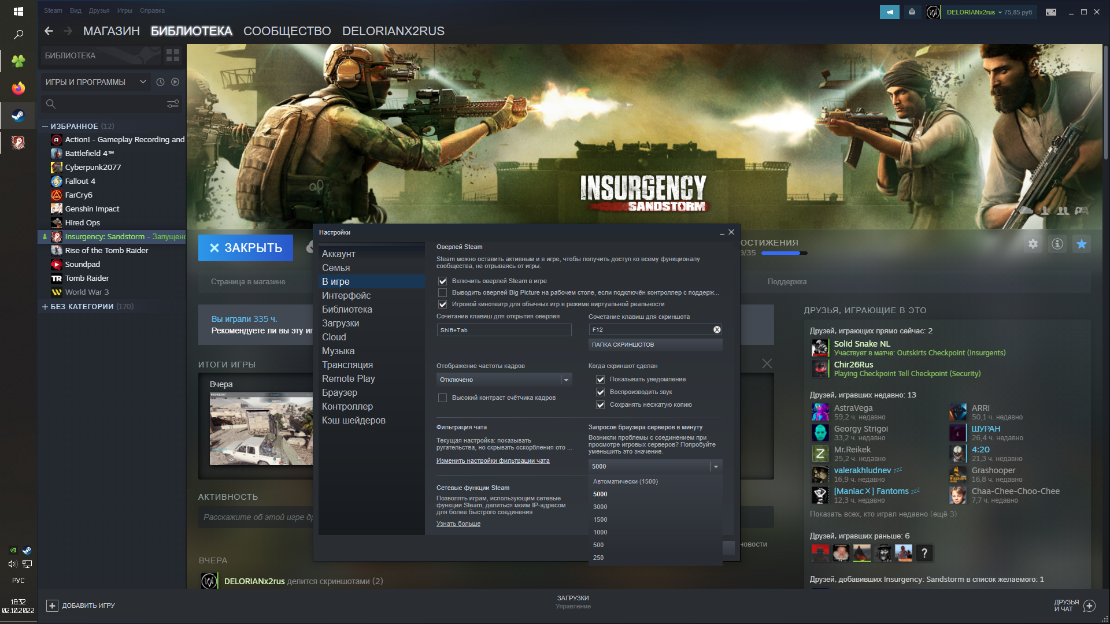Select 3000 pings per minute option
Image resolution: width=1110 pixels, height=624 pixels.
coord(656,507)
